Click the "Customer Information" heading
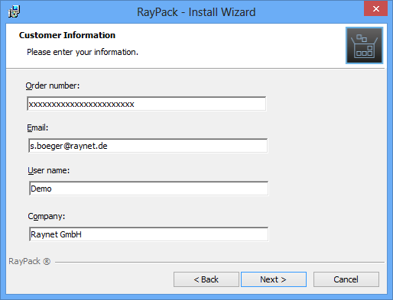Screen dimensions: 393x300 [67, 35]
